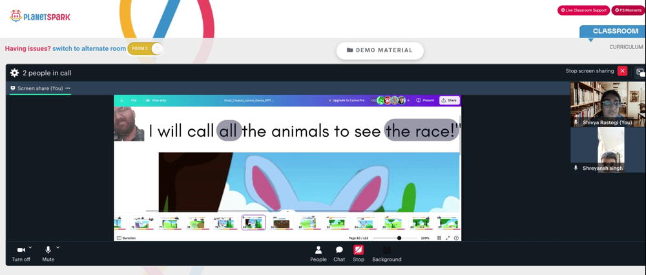Open the CURRICULUM tab
646x275 pixels.
pos(626,47)
